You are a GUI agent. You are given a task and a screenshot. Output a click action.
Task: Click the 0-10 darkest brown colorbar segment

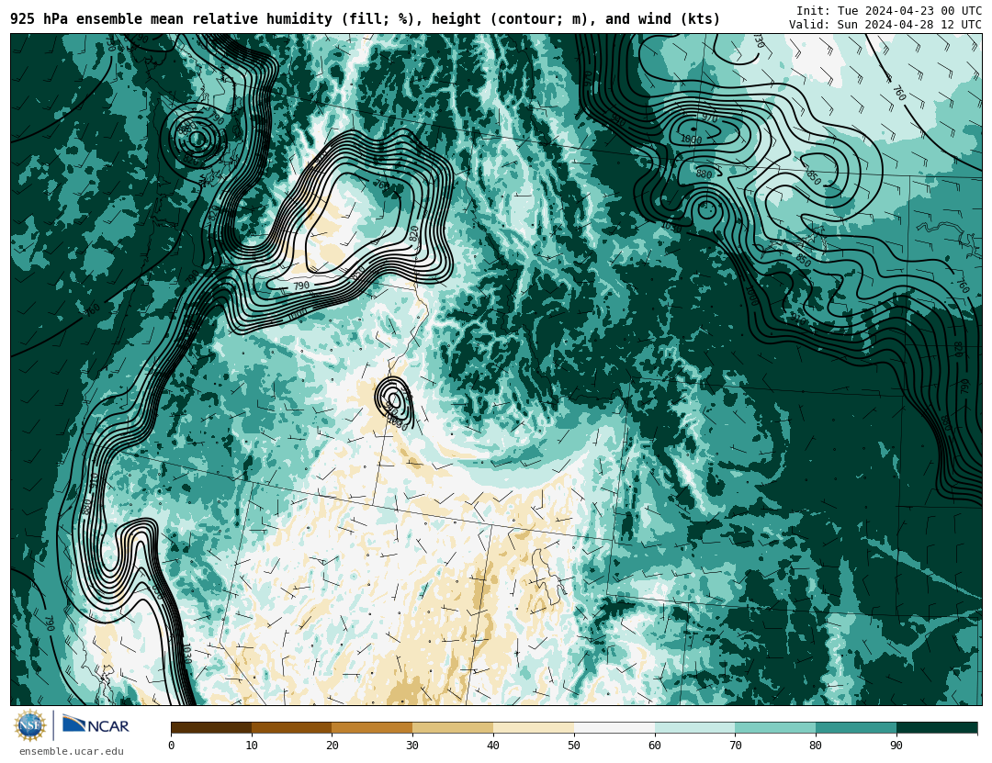211,727
